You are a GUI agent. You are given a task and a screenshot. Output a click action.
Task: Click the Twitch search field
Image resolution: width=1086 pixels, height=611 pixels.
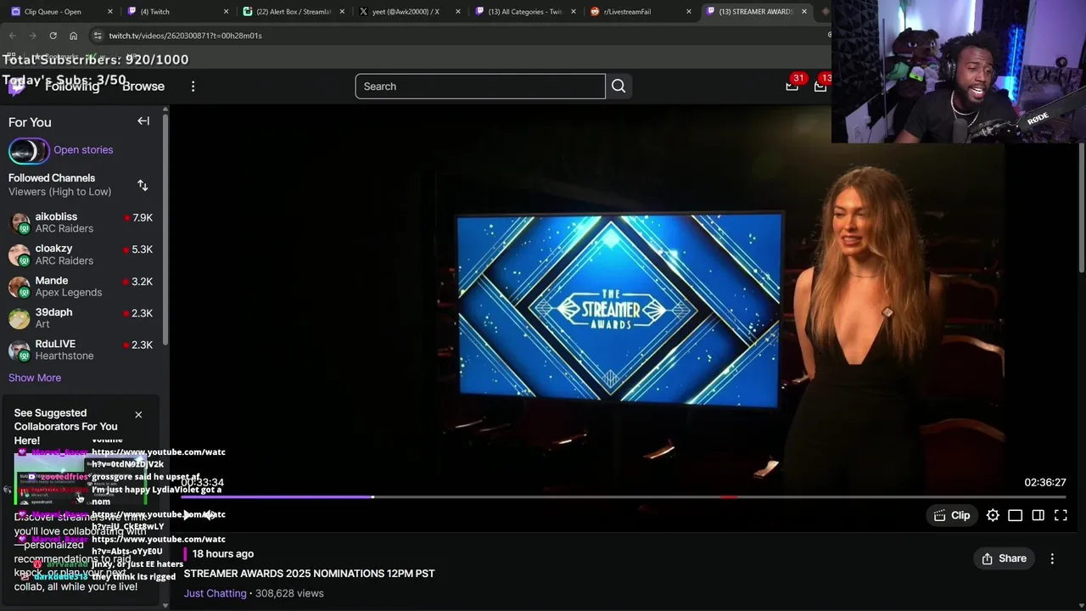(480, 86)
